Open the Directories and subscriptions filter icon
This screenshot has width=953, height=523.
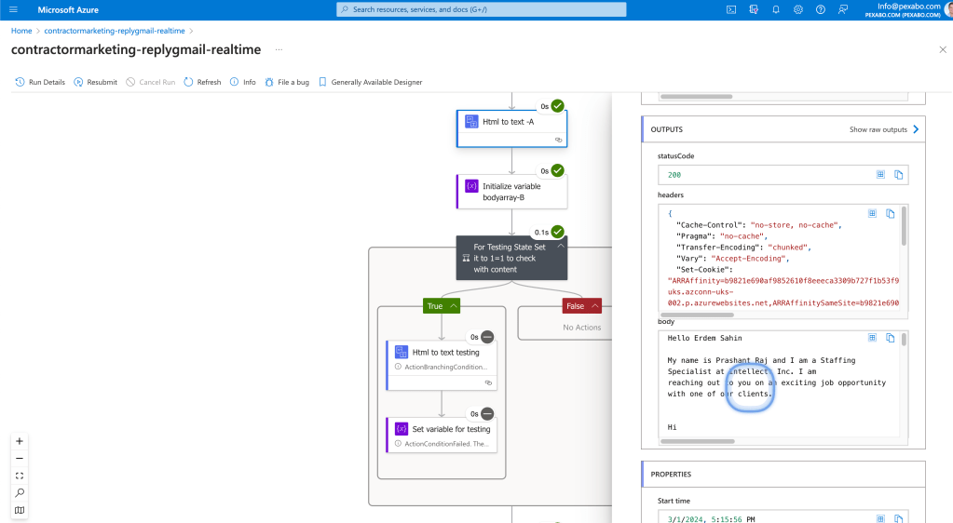pos(754,9)
